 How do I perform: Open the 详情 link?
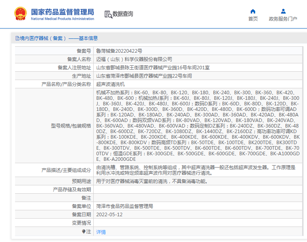click(101, 232)
